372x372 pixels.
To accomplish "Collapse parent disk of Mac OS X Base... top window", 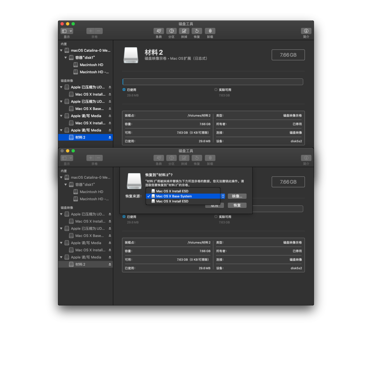I will pos(61,101).
